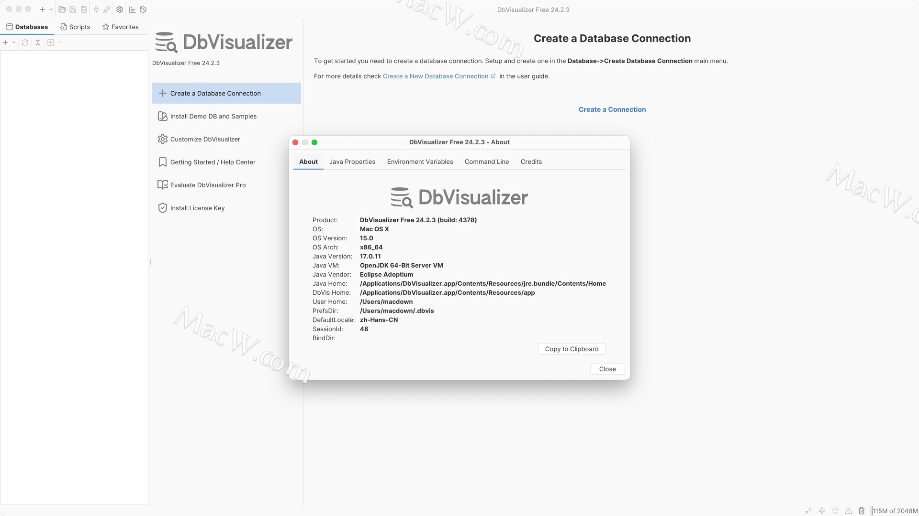Screen dimensions: 919x516
Task: Select Evaluate DbVisualizer Pro item
Action: point(226,185)
